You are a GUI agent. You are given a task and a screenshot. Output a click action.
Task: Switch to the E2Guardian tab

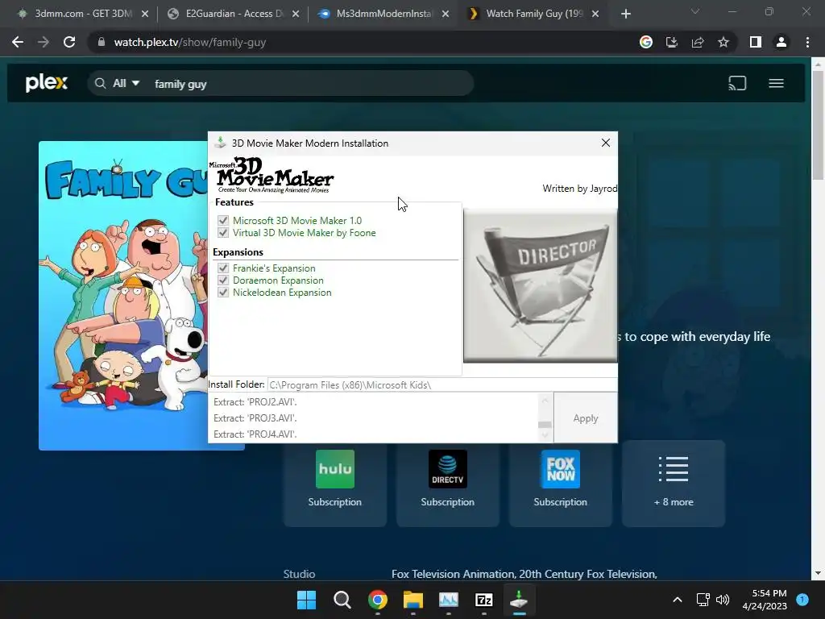[230, 14]
